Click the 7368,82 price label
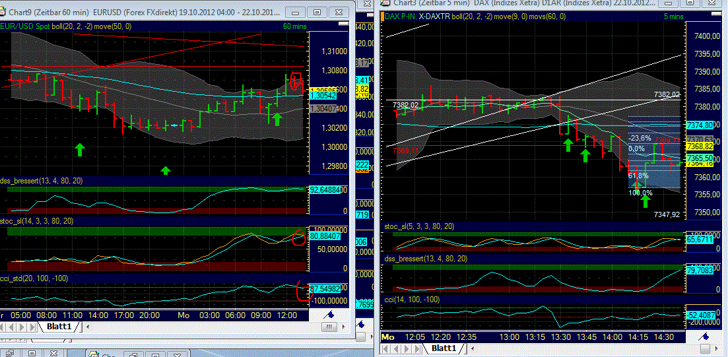728x357 pixels. tap(700, 146)
